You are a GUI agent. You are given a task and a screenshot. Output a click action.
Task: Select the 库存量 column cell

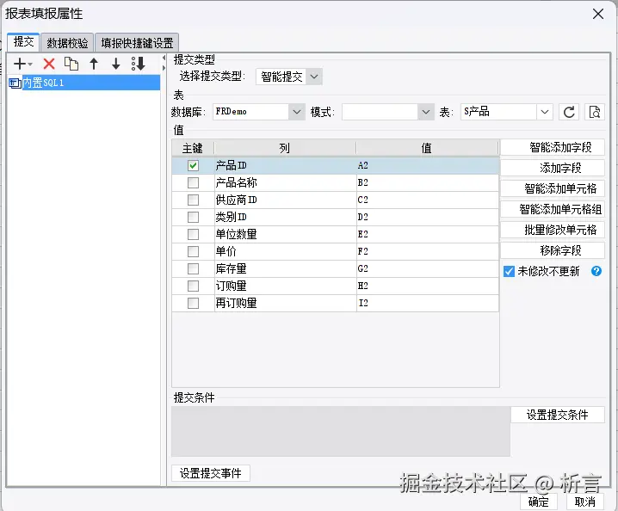pos(286,268)
